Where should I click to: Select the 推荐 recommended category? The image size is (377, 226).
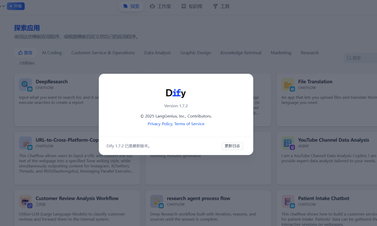25,53
